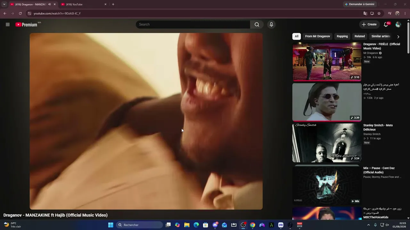Image resolution: width=410 pixels, height=230 pixels.
Task: Click the playing video frame
Action: pyautogui.click(x=146, y=121)
